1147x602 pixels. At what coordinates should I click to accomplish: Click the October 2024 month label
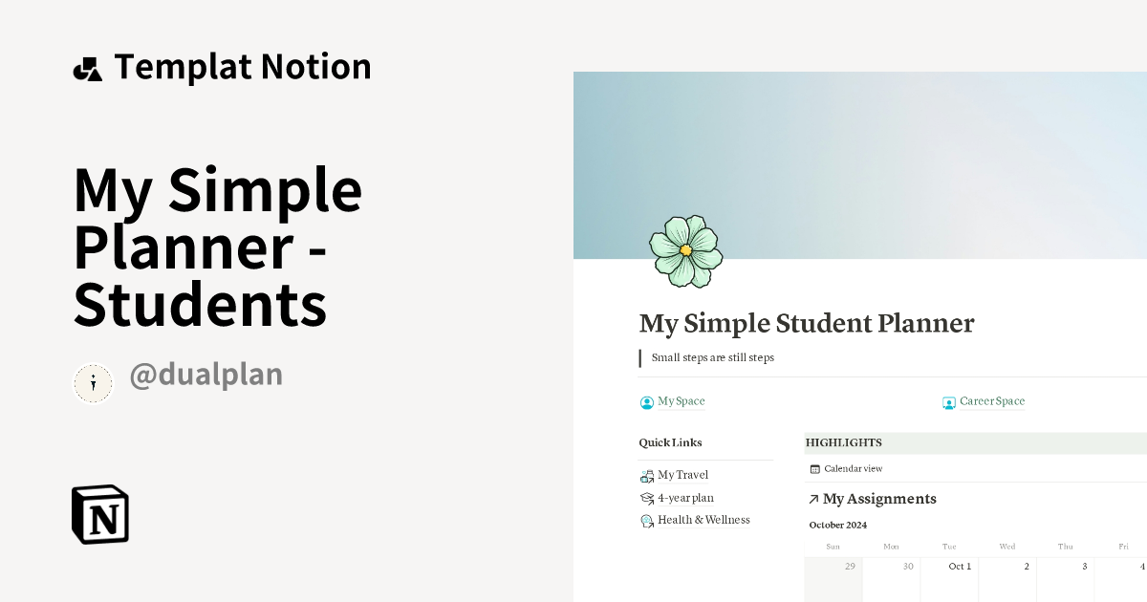[x=838, y=525]
